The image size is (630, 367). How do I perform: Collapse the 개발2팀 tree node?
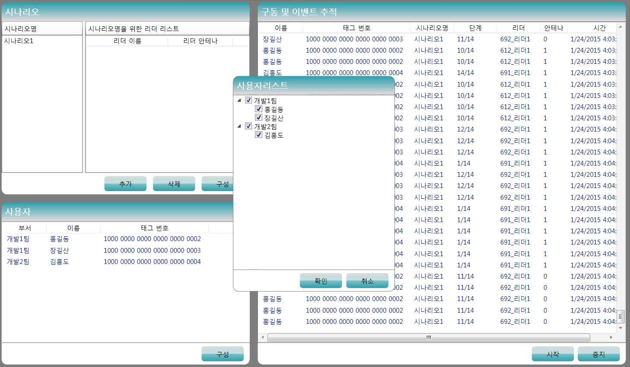point(239,126)
